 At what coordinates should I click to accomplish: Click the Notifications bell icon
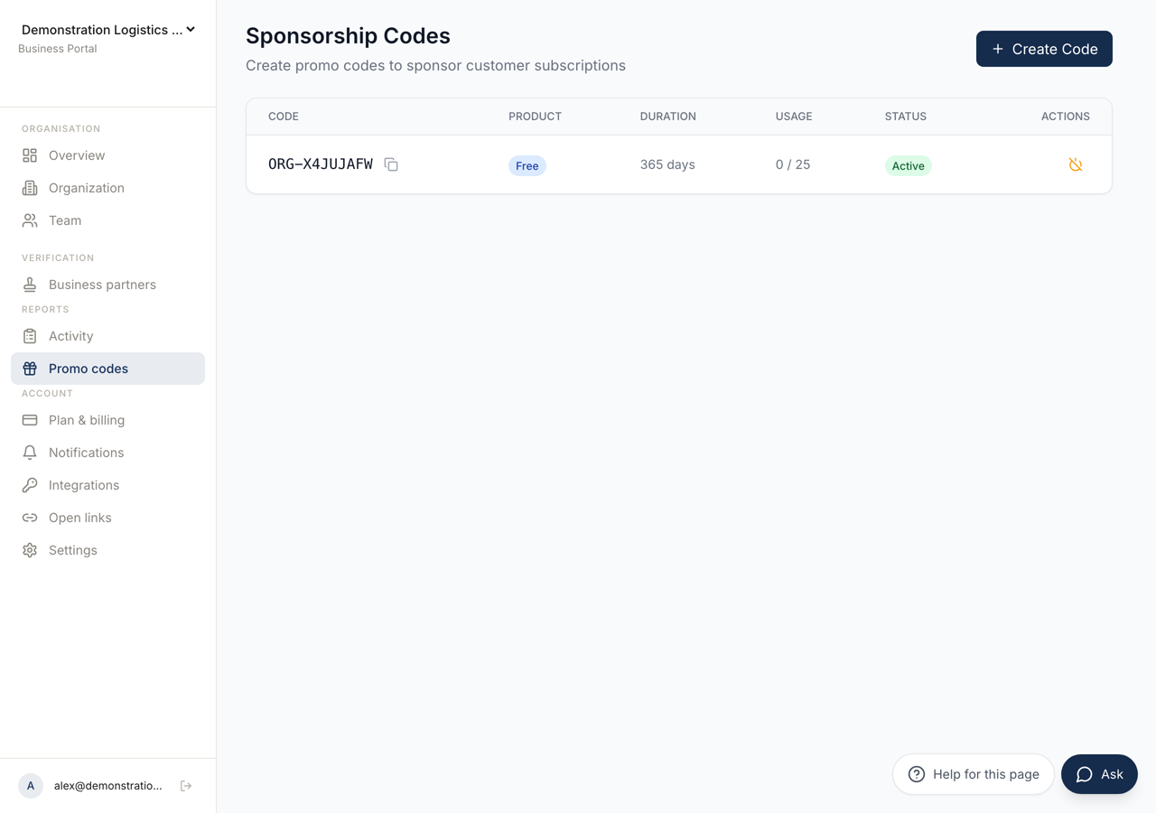coord(30,453)
